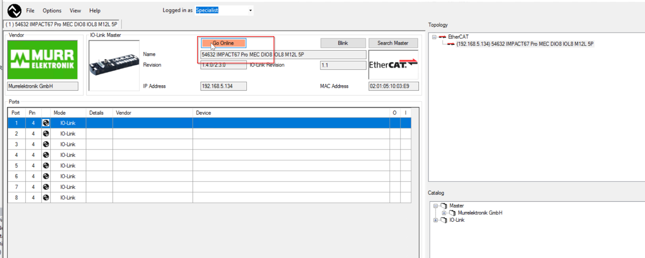645x258 pixels.
Task: Click the Device cell in port 2 row
Action: (291, 134)
